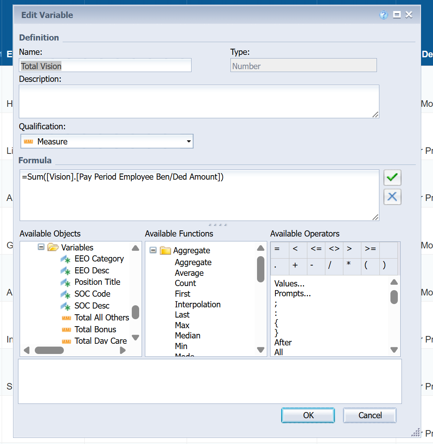
Task: Click the blue X clear formula icon
Action: point(392,197)
